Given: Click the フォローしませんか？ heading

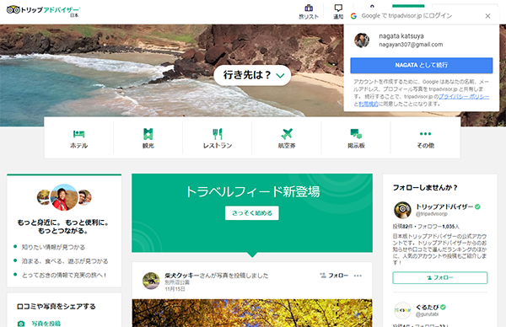Looking at the screenshot, I should click(x=425, y=187).
